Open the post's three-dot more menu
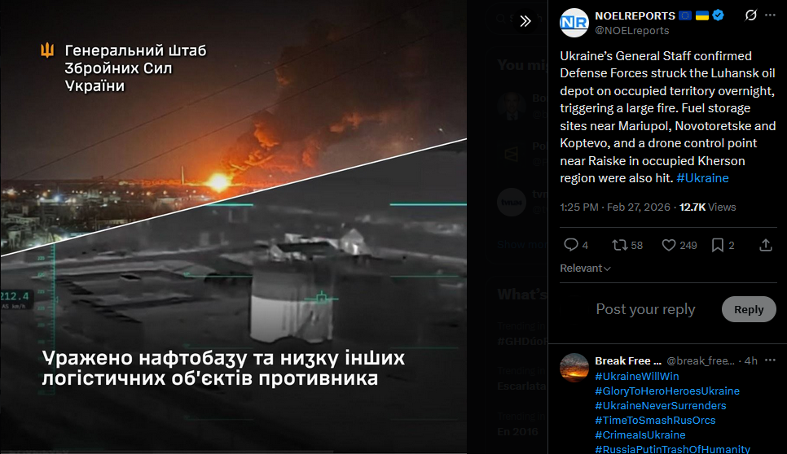The image size is (787, 454). click(770, 15)
